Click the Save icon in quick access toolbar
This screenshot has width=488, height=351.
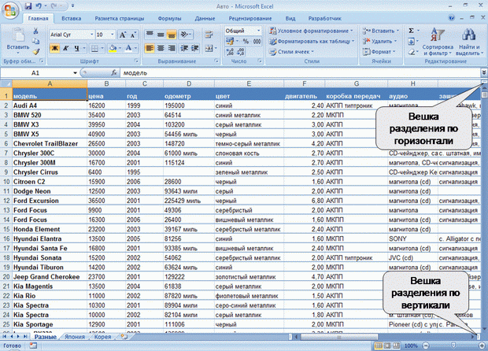30,5
